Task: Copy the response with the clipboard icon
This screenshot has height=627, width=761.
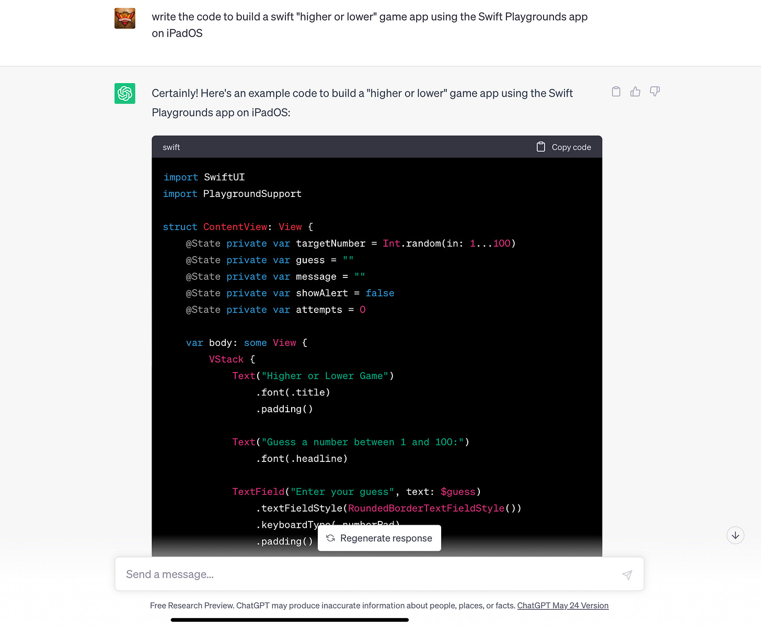Action: (x=616, y=91)
